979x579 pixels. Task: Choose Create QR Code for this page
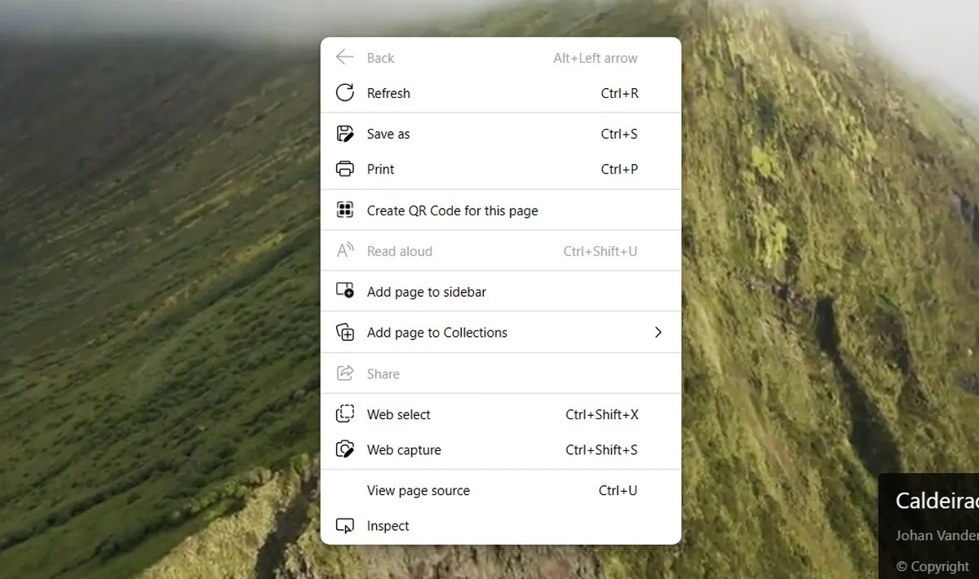[x=452, y=210]
